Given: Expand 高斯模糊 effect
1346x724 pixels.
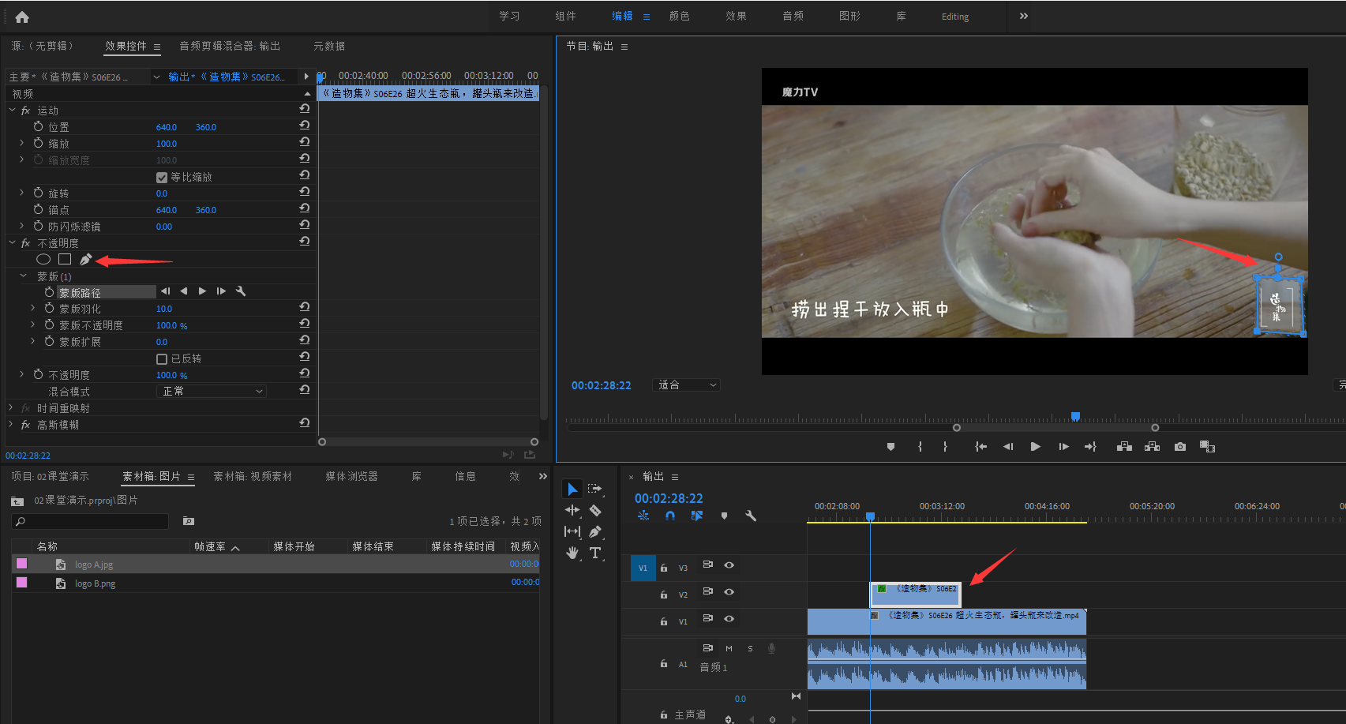Looking at the screenshot, I should [11, 425].
